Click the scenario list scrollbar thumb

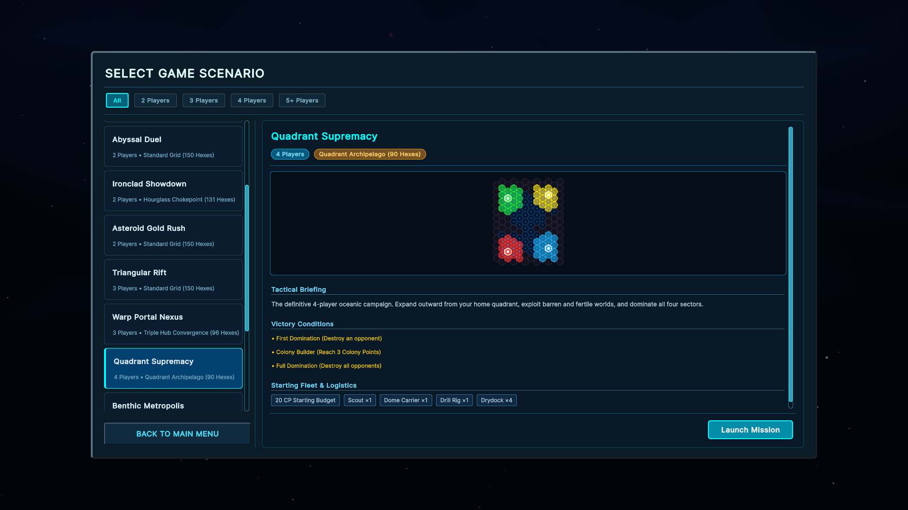point(247,258)
